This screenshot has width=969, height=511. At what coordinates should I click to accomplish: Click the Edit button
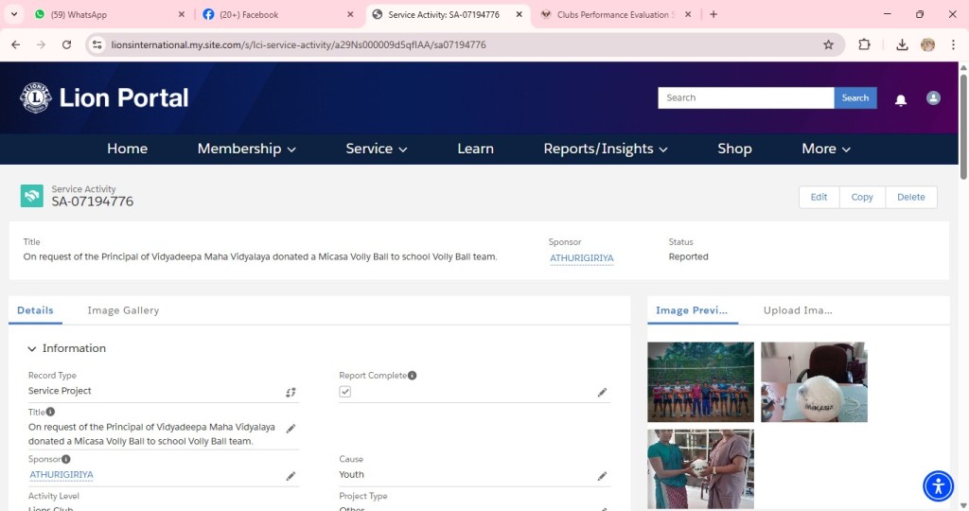(819, 197)
